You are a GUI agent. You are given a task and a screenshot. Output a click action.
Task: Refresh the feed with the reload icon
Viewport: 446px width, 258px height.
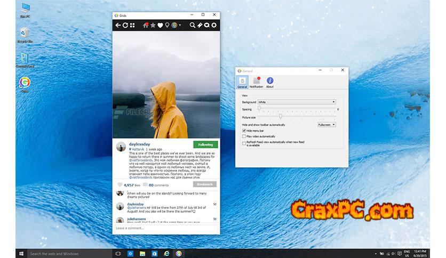(x=125, y=25)
